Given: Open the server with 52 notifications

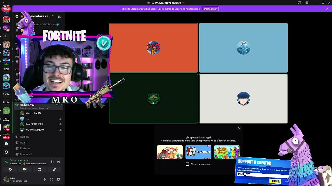Looking at the screenshot, I should click(x=6, y=28).
